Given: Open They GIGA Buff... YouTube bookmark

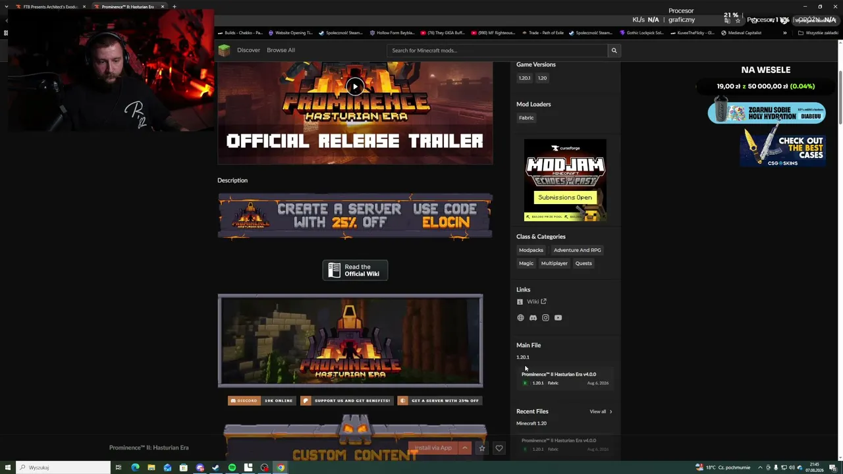Looking at the screenshot, I should [x=443, y=33].
